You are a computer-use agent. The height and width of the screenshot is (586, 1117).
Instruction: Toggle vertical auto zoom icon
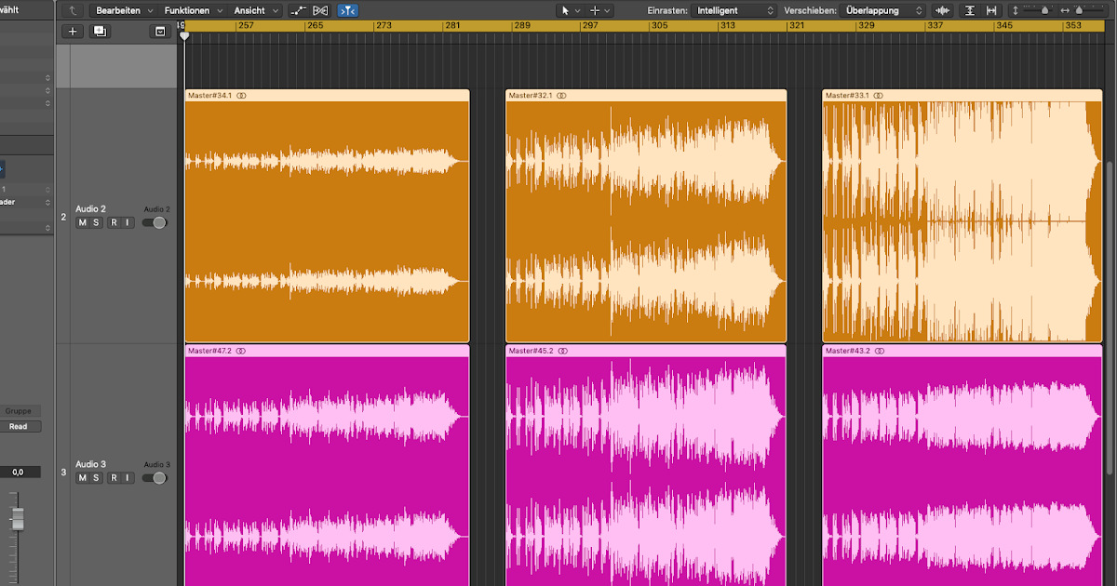tap(970, 10)
